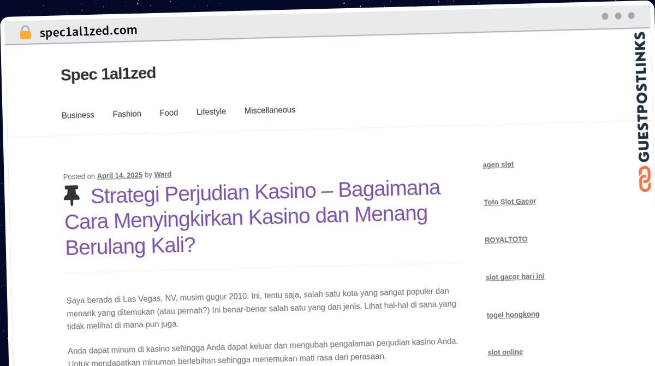Navigate to the Lifestyle category
Viewport: 655px width, 366px height.
(211, 111)
